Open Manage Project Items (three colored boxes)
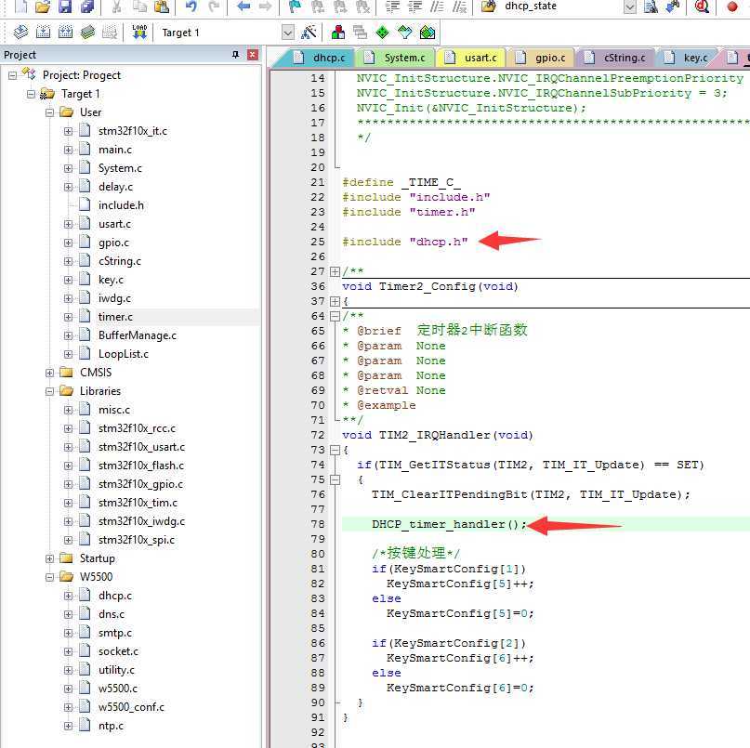This screenshot has height=748, width=750. point(338,32)
